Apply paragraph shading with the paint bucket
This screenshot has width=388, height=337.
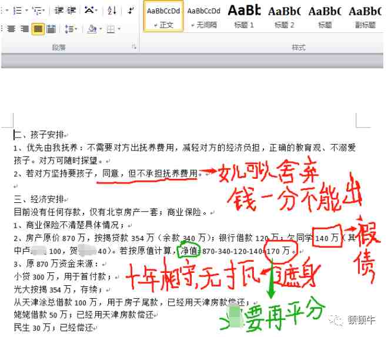(92, 29)
